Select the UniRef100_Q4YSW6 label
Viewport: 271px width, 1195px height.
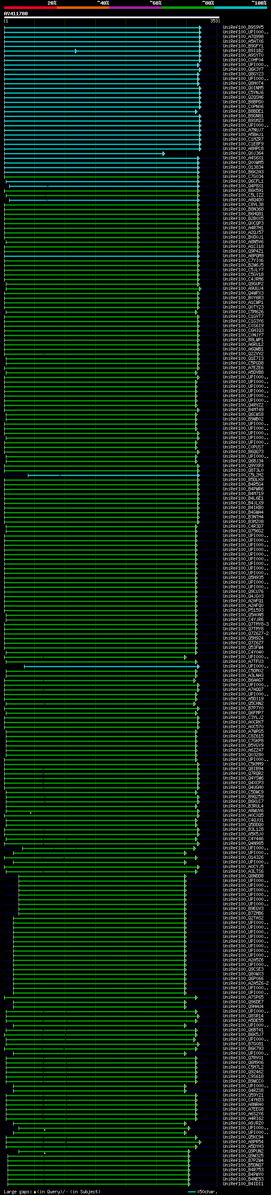pyautogui.click(x=243, y=778)
